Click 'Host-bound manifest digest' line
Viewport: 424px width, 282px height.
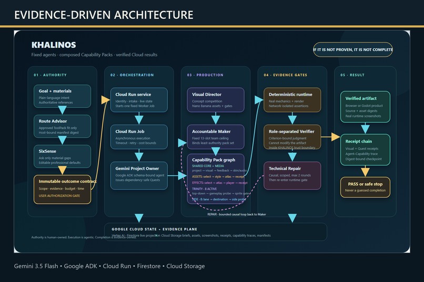pyautogui.click(x=59, y=132)
